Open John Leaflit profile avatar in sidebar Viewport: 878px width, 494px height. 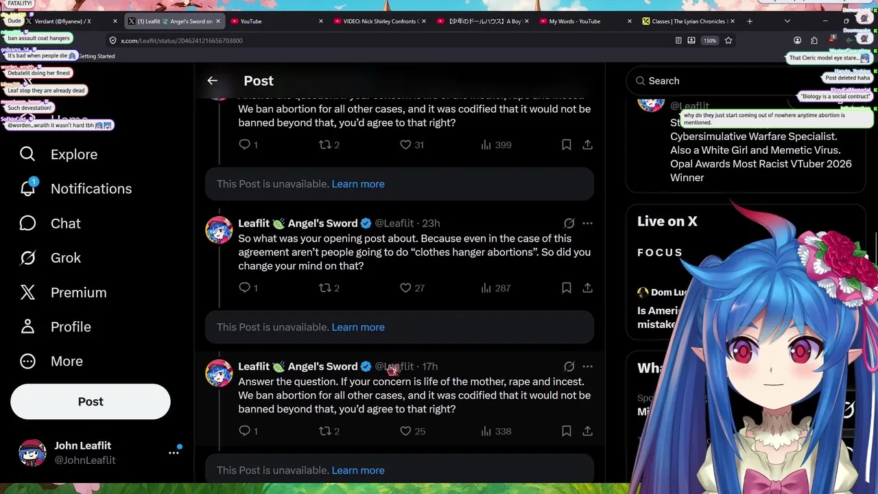pos(32,453)
